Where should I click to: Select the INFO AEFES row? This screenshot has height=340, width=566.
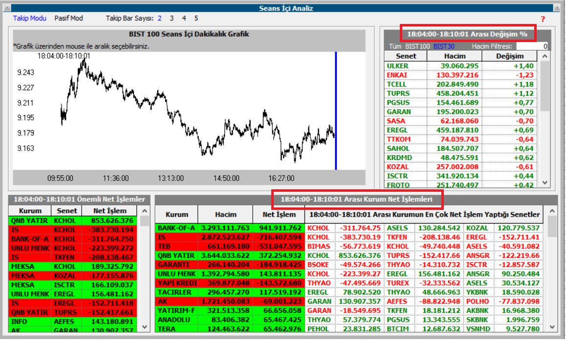73,321
